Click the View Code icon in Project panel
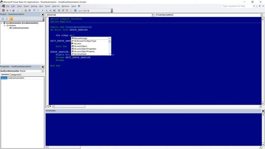The height and width of the screenshot is (149, 265). coord(3,19)
